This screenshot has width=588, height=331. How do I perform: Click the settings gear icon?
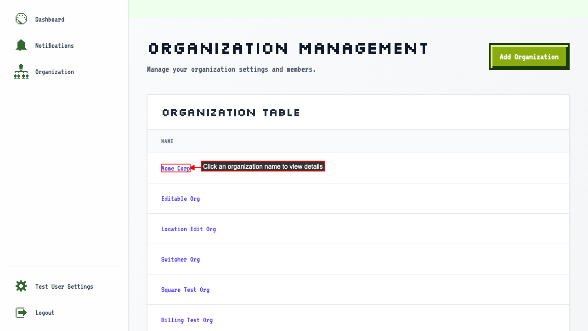click(21, 286)
